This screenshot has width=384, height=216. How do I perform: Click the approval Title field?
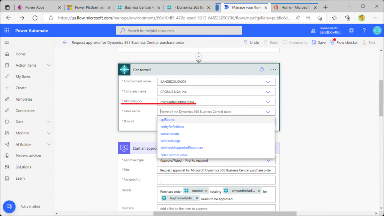(x=216, y=170)
